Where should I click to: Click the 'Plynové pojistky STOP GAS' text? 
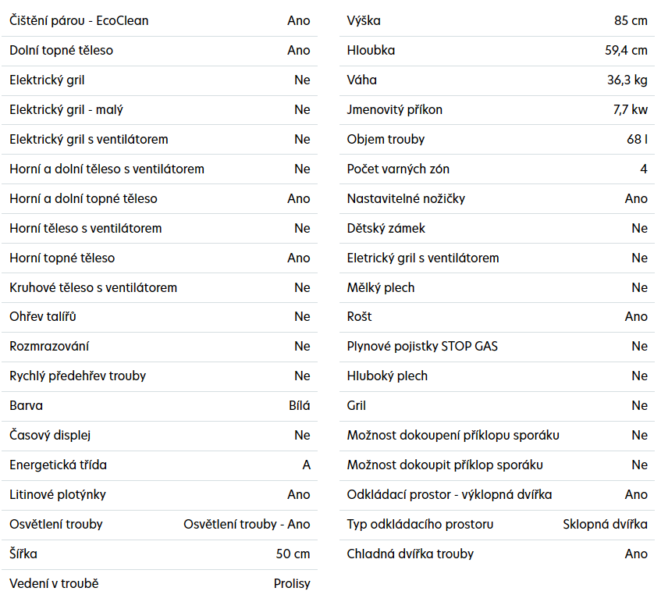pyautogui.click(x=422, y=347)
